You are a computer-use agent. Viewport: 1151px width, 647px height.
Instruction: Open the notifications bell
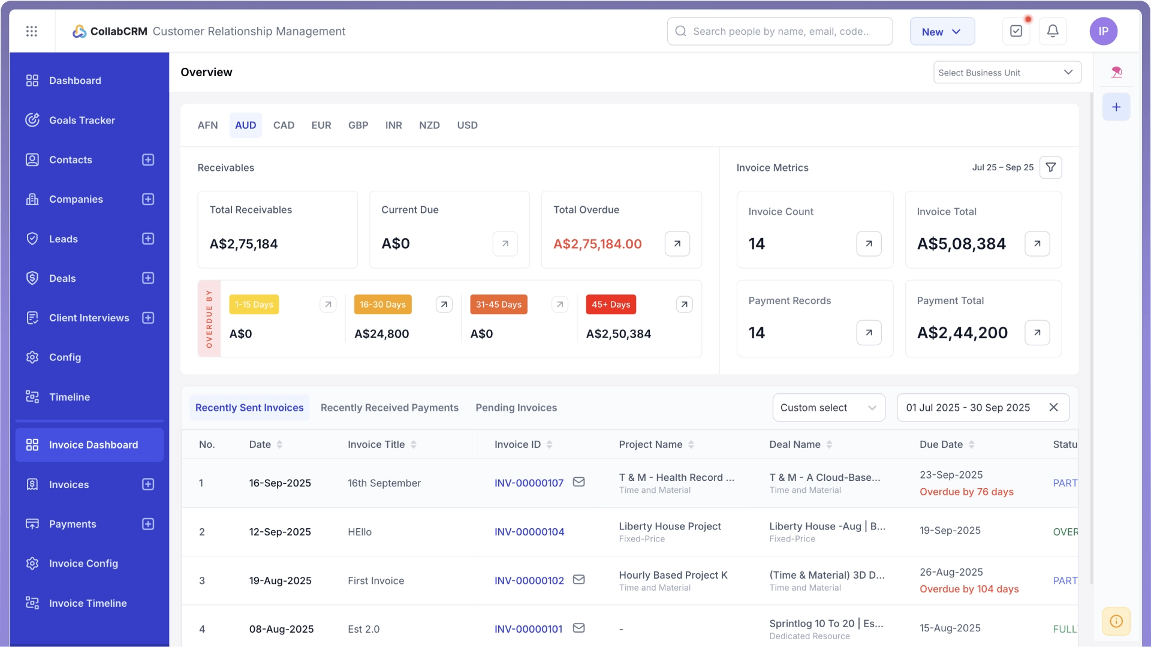[1053, 31]
